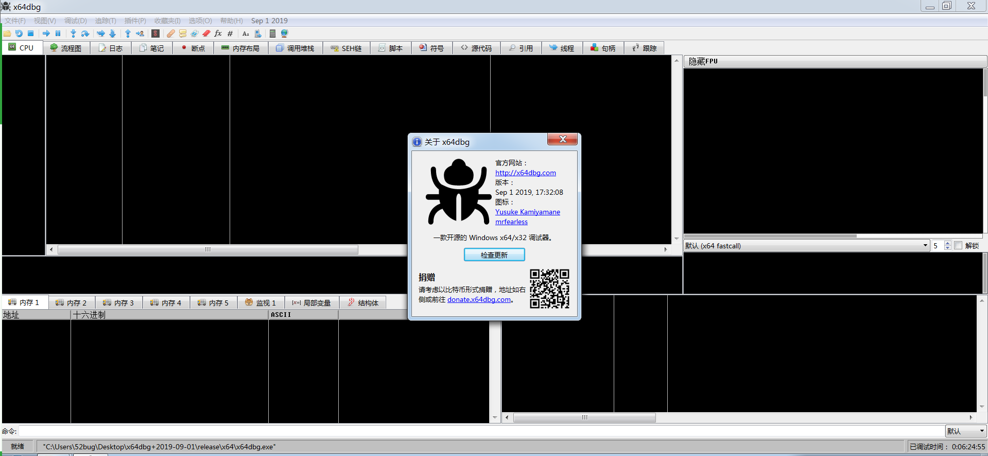Switch to the 句柄 tab
Screen dimensions: 988x456
click(603, 48)
